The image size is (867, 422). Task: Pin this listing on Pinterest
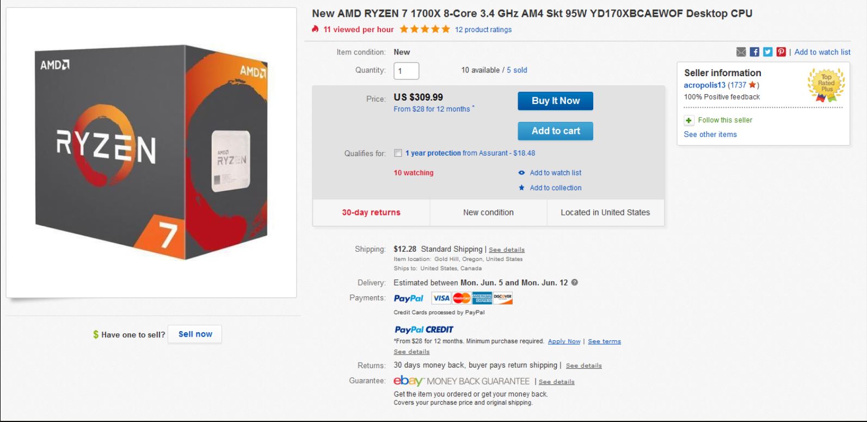pyautogui.click(x=781, y=52)
